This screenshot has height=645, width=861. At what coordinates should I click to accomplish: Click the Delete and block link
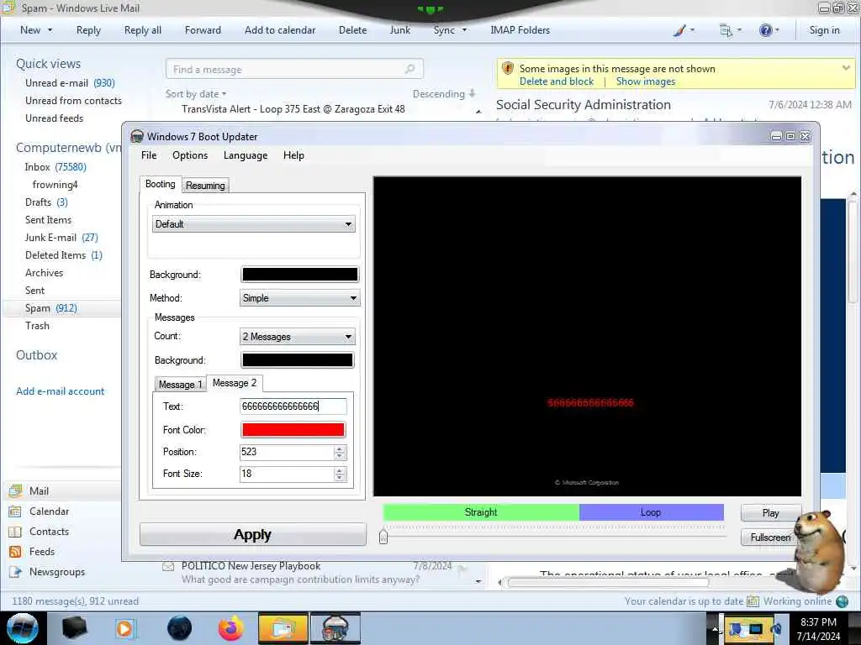pyautogui.click(x=557, y=81)
